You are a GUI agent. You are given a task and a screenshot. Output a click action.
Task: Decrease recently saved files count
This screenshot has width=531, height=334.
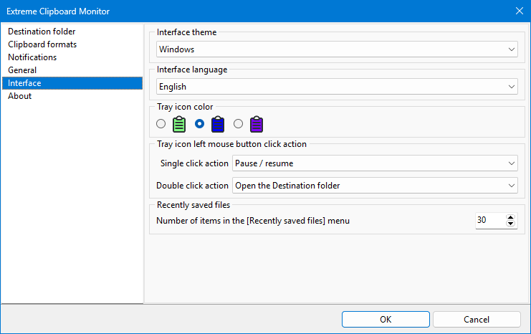click(511, 224)
